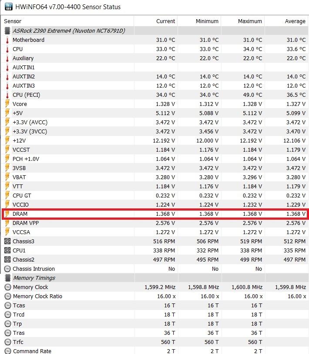Viewport: 309px width, 354px height.
Task: Click CPU (PECI) maximum value 49.0 °C
Action: 252,95
